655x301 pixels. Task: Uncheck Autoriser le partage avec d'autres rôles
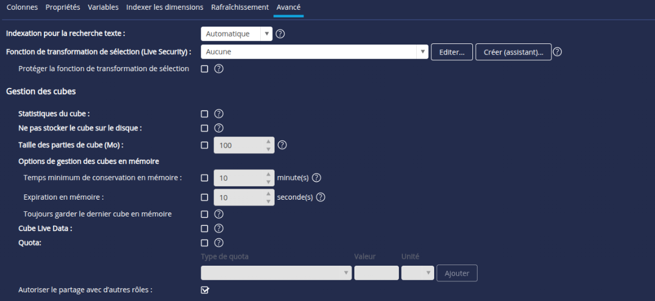[205, 290]
